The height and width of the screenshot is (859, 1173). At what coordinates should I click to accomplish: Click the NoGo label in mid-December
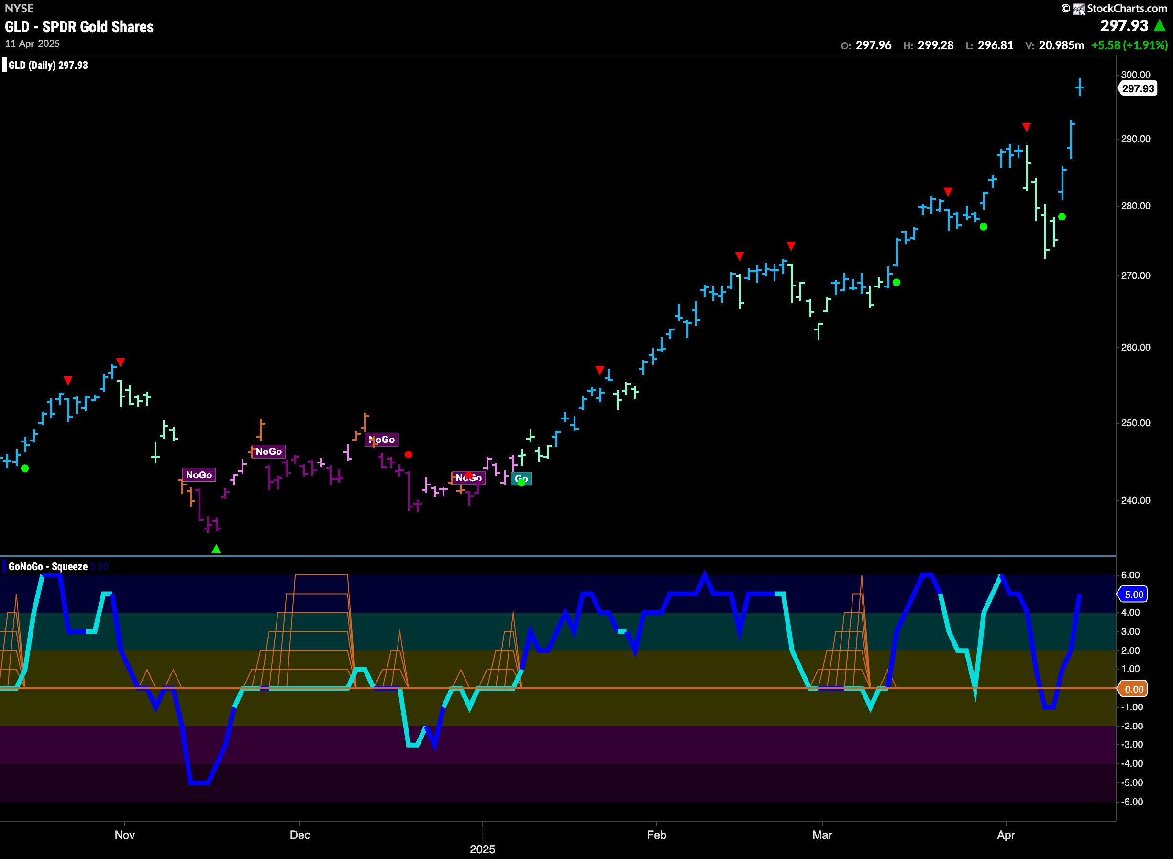382,440
